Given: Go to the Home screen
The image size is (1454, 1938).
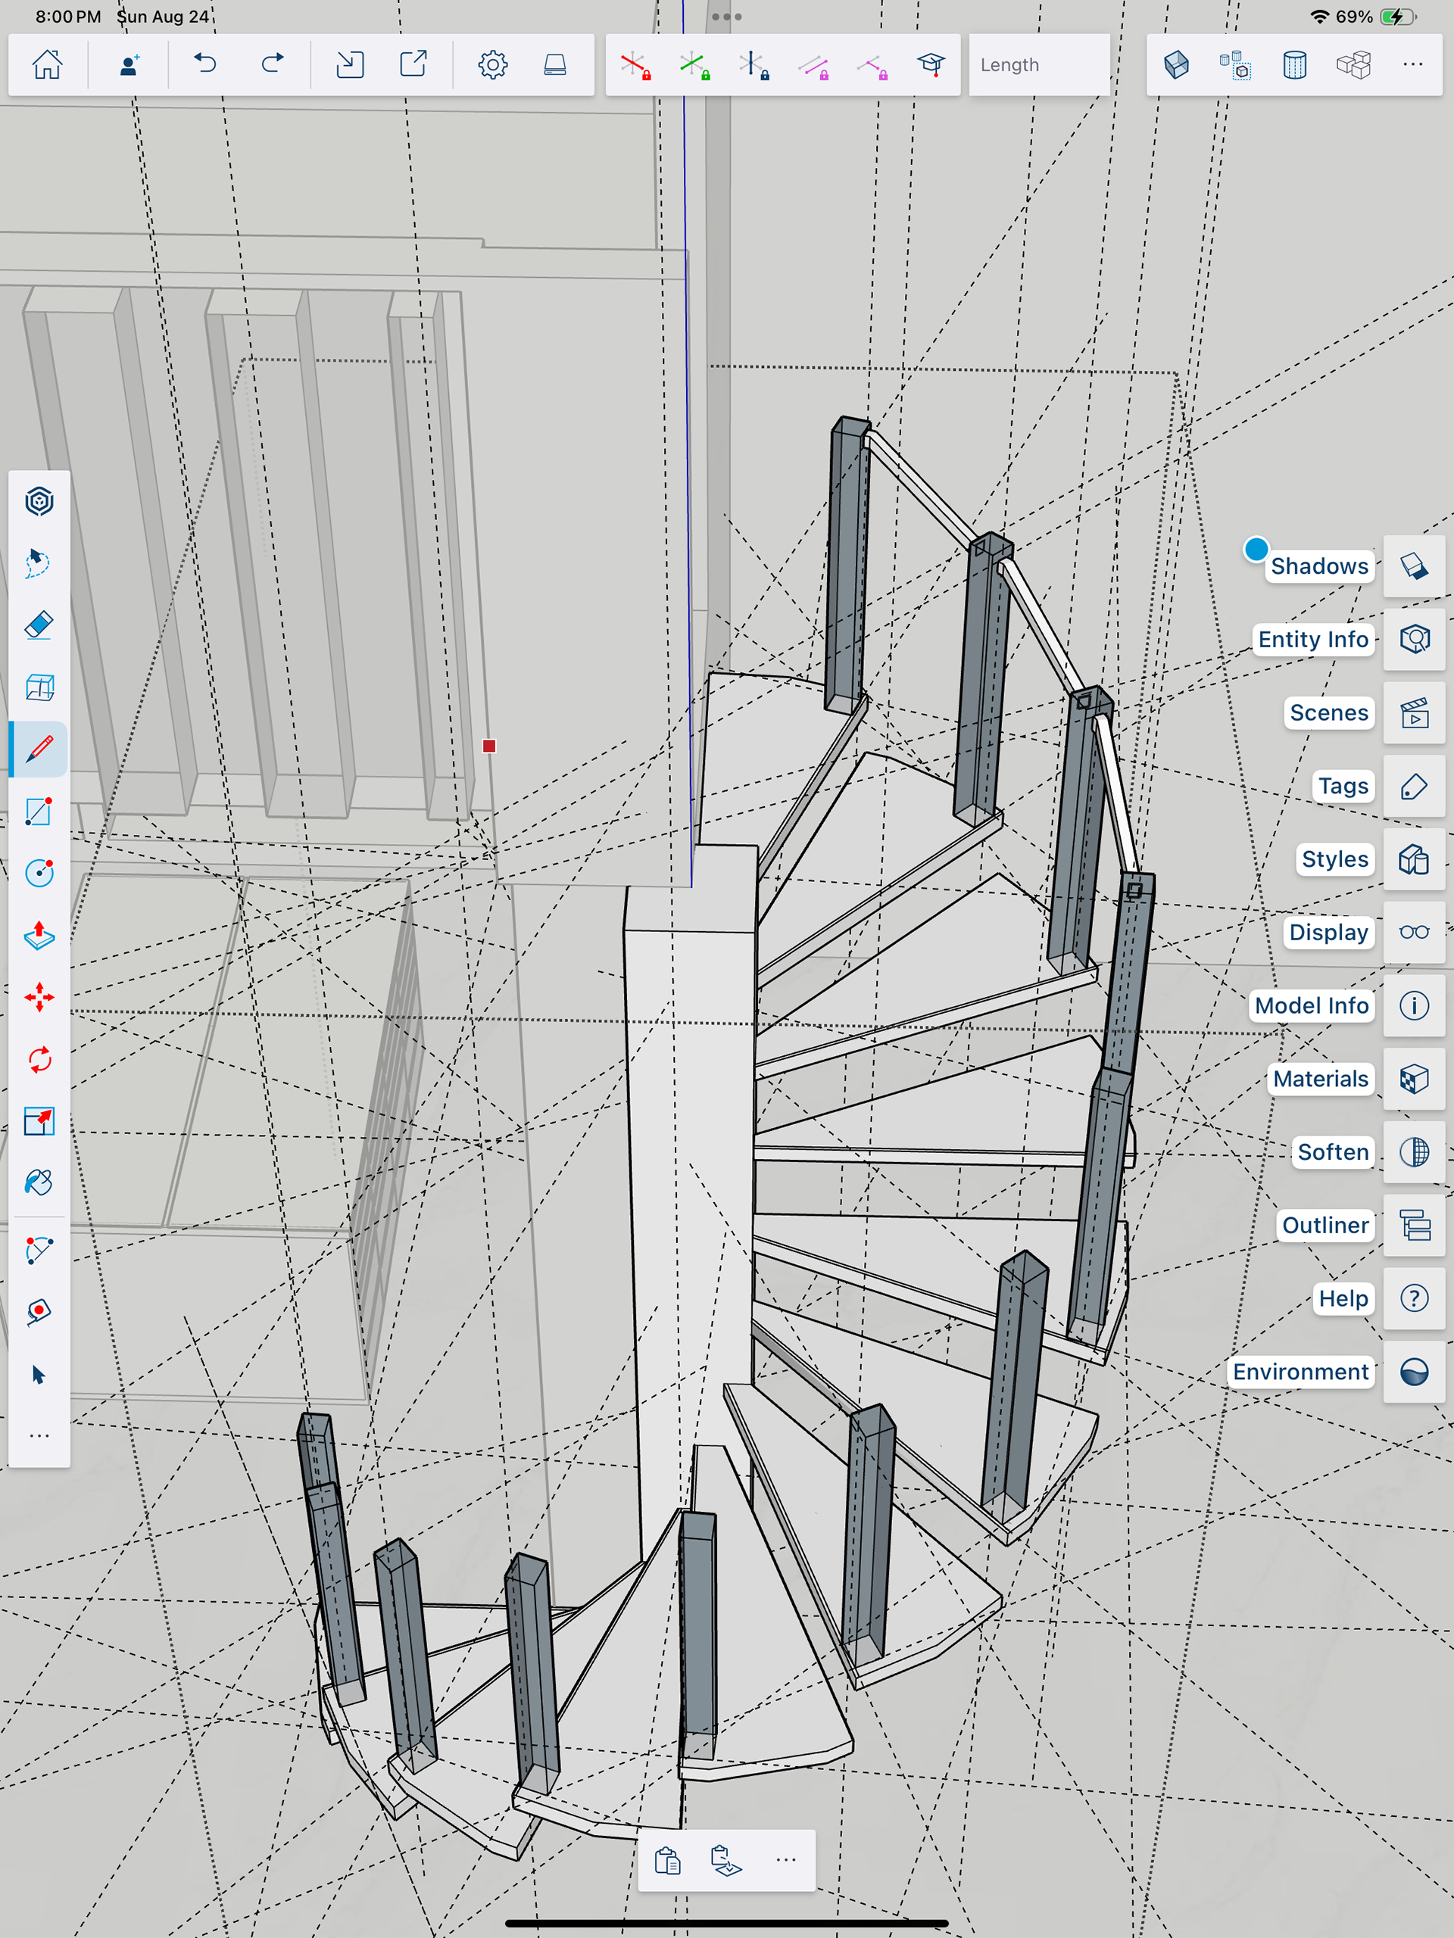Looking at the screenshot, I should coord(47,65).
